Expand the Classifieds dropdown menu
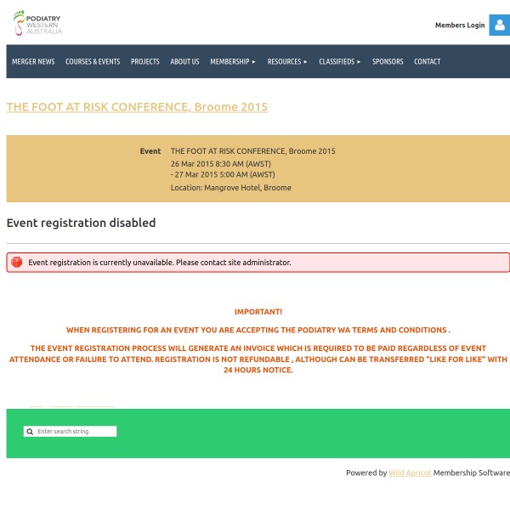 click(340, 62)
